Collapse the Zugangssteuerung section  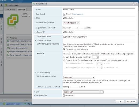click(35, 40)
